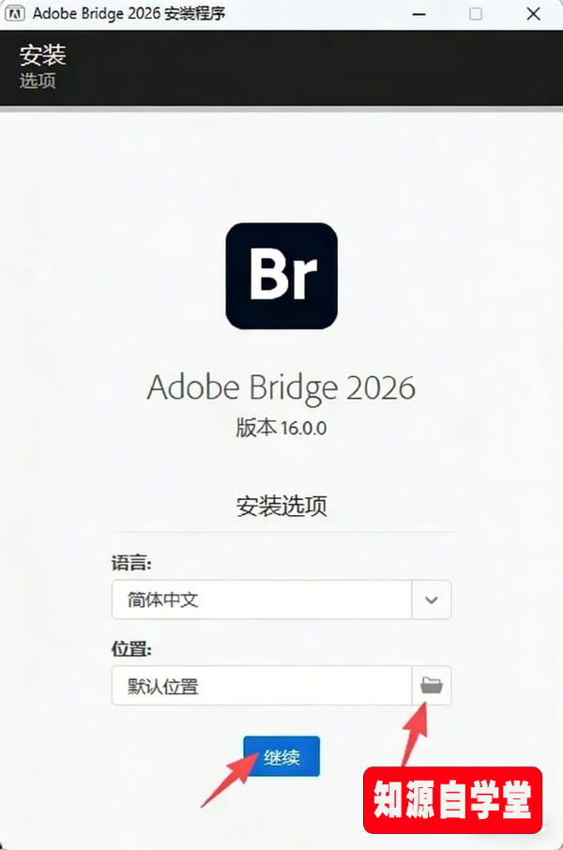Minimize the Adobe Bridge installer window
Viewport: 563px width, 850px height.
[x=418, y=14]
